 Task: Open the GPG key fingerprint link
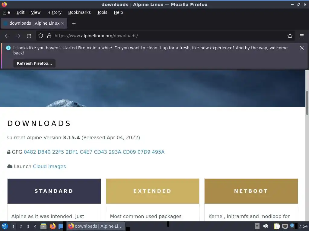pos(94,152)
